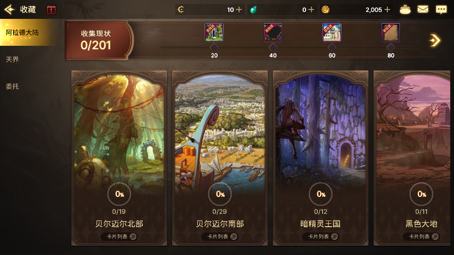Add more gold coins with plus
Viewport: 454px width, 255px height.
click(387, 10)
